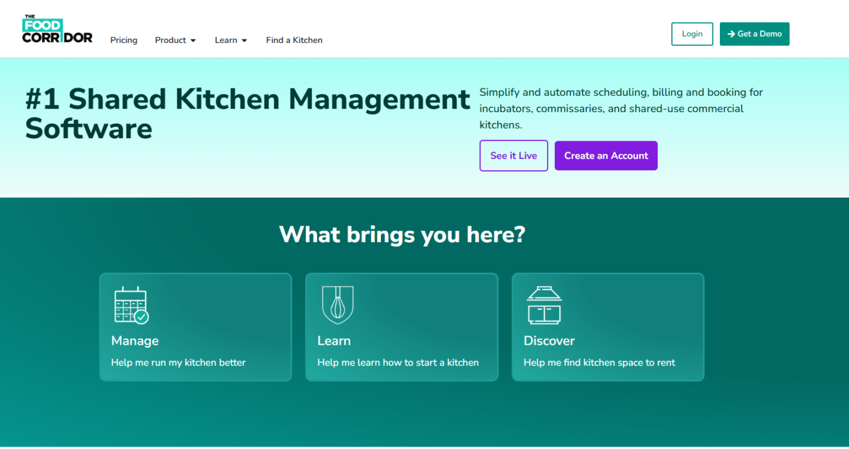Screen dimensions: 849x449
Task: Click the See it Live button
Action: pyautogui.click(x=514, y=156)
